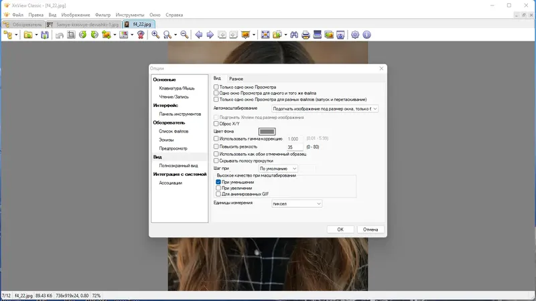Check 'Одно окно Просмотра для одного и того же файла'

tap(216, 93)
